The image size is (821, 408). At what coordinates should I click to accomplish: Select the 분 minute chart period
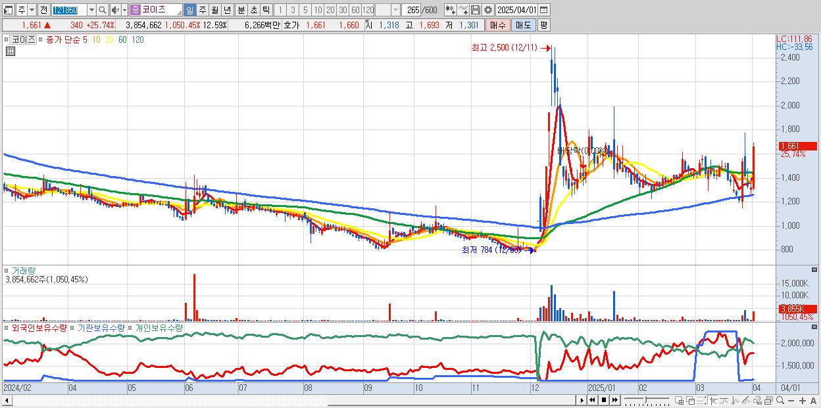pyautogui.click(x=241, y=10)
